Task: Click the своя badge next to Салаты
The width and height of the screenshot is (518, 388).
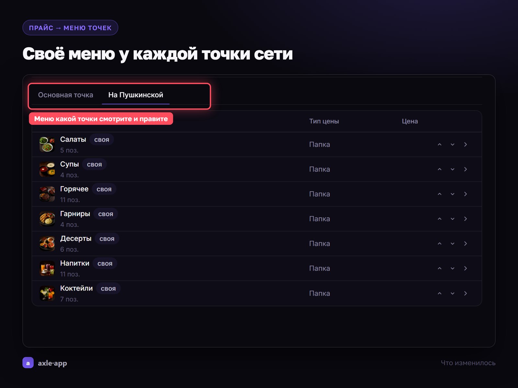Action: [x=102, y=140]
